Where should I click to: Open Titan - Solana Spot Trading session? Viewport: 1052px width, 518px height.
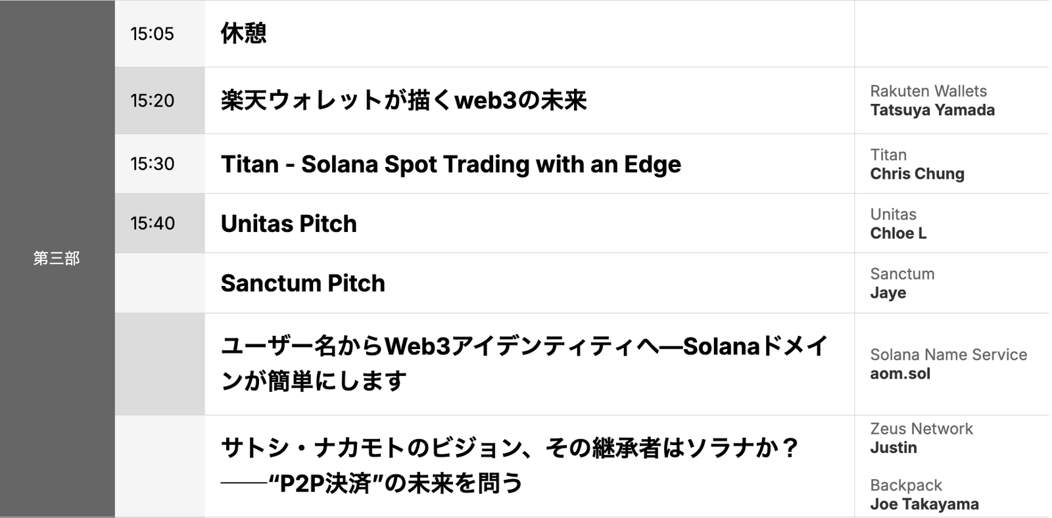pos(450,164)
